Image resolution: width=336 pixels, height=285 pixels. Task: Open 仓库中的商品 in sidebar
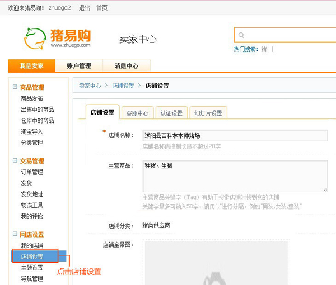click(38, 120)
